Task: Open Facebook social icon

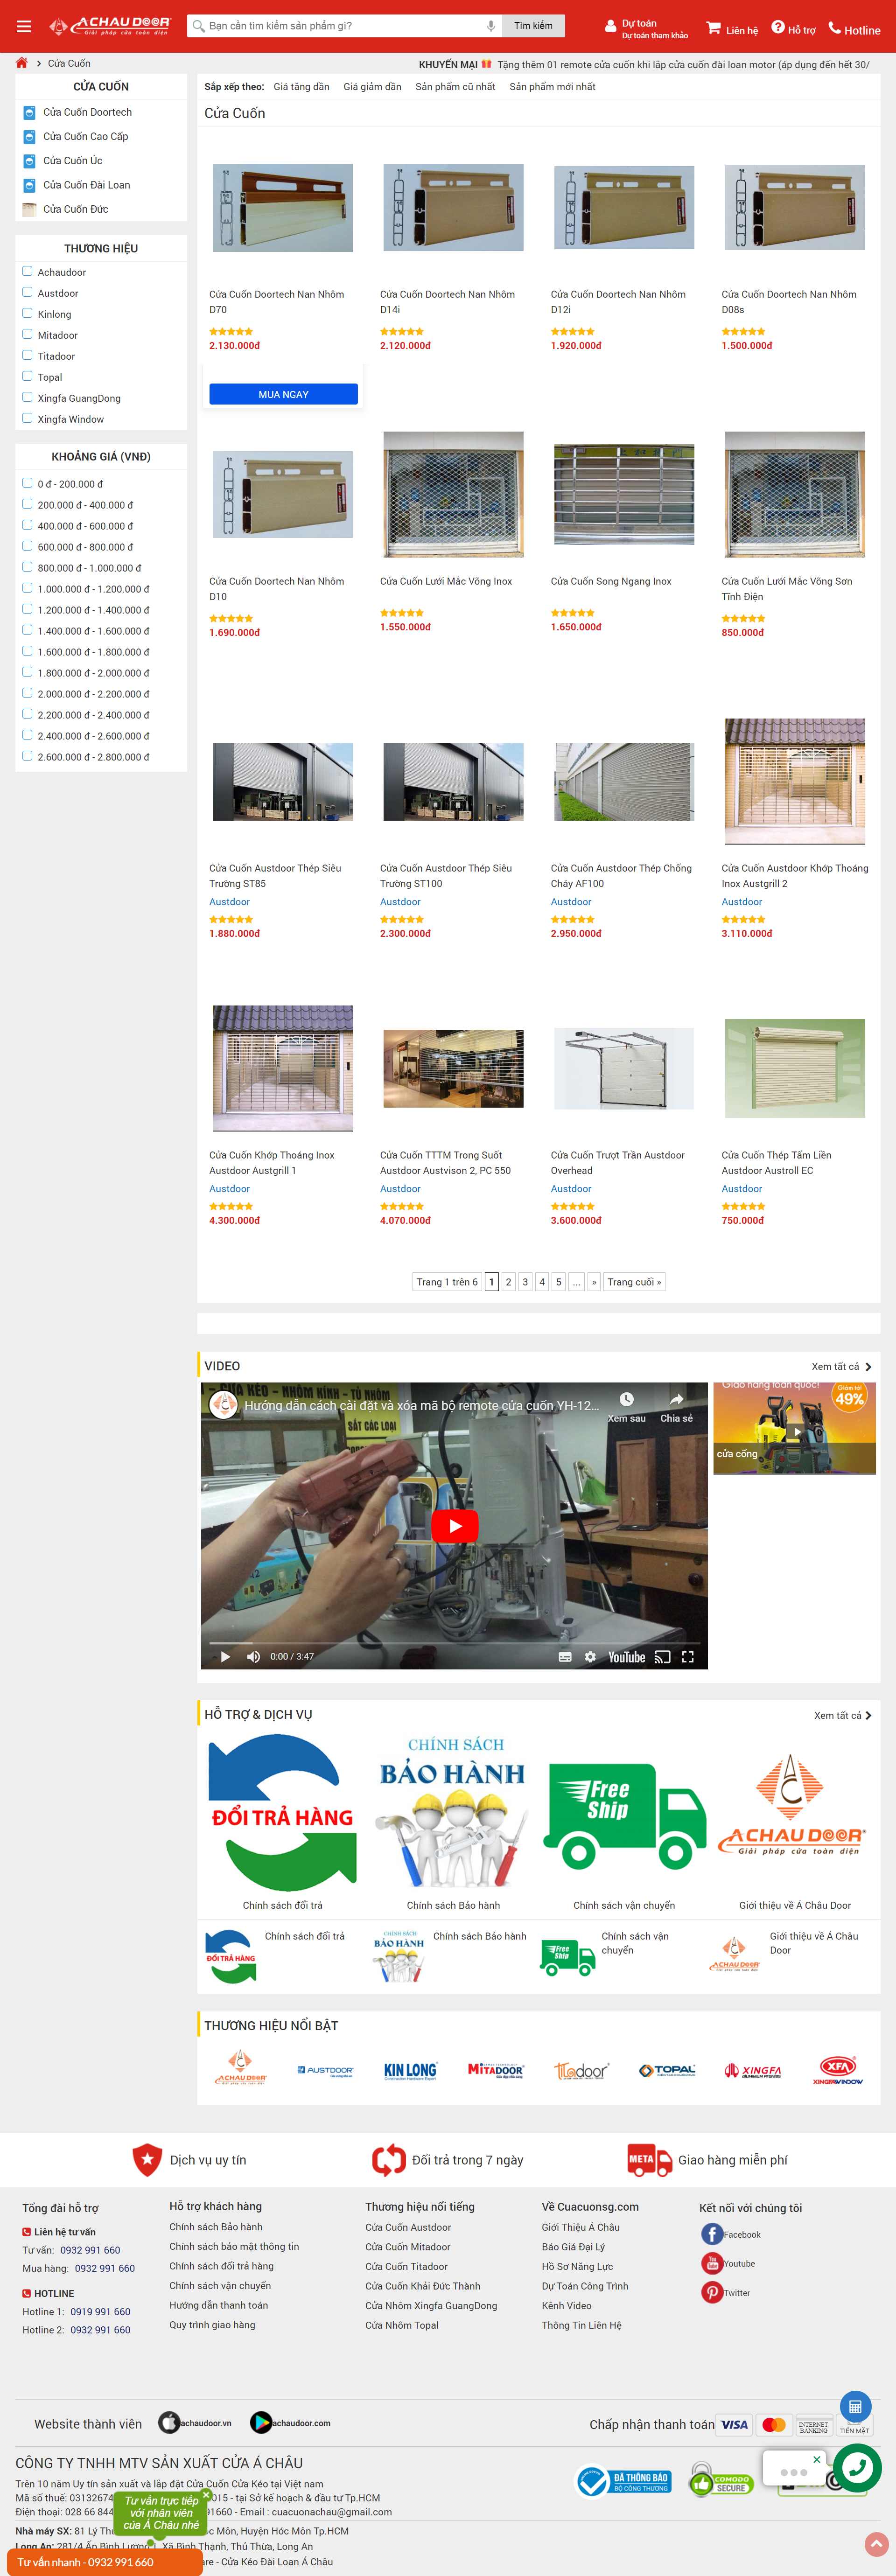Action: 712,2234
